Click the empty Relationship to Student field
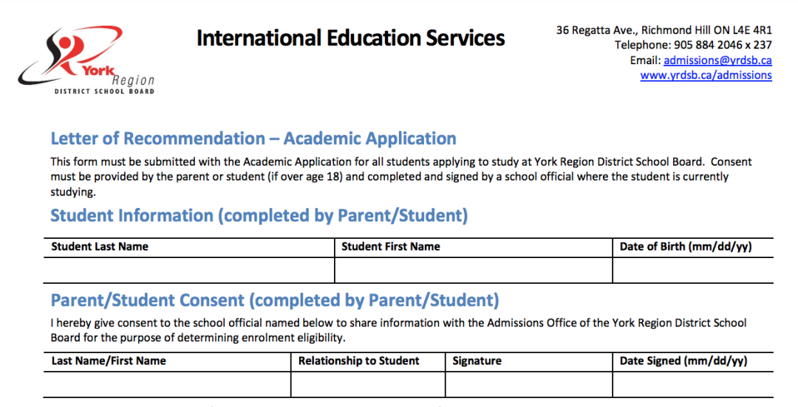Screen dimensions: 798x407 point(367,385)
